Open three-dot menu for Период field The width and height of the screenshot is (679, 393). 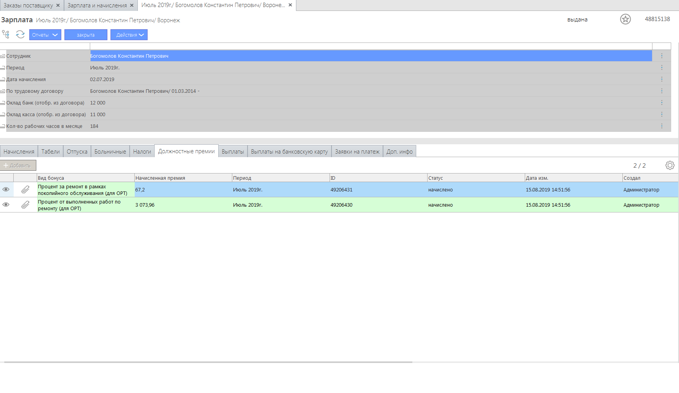[x=661, y=67]
